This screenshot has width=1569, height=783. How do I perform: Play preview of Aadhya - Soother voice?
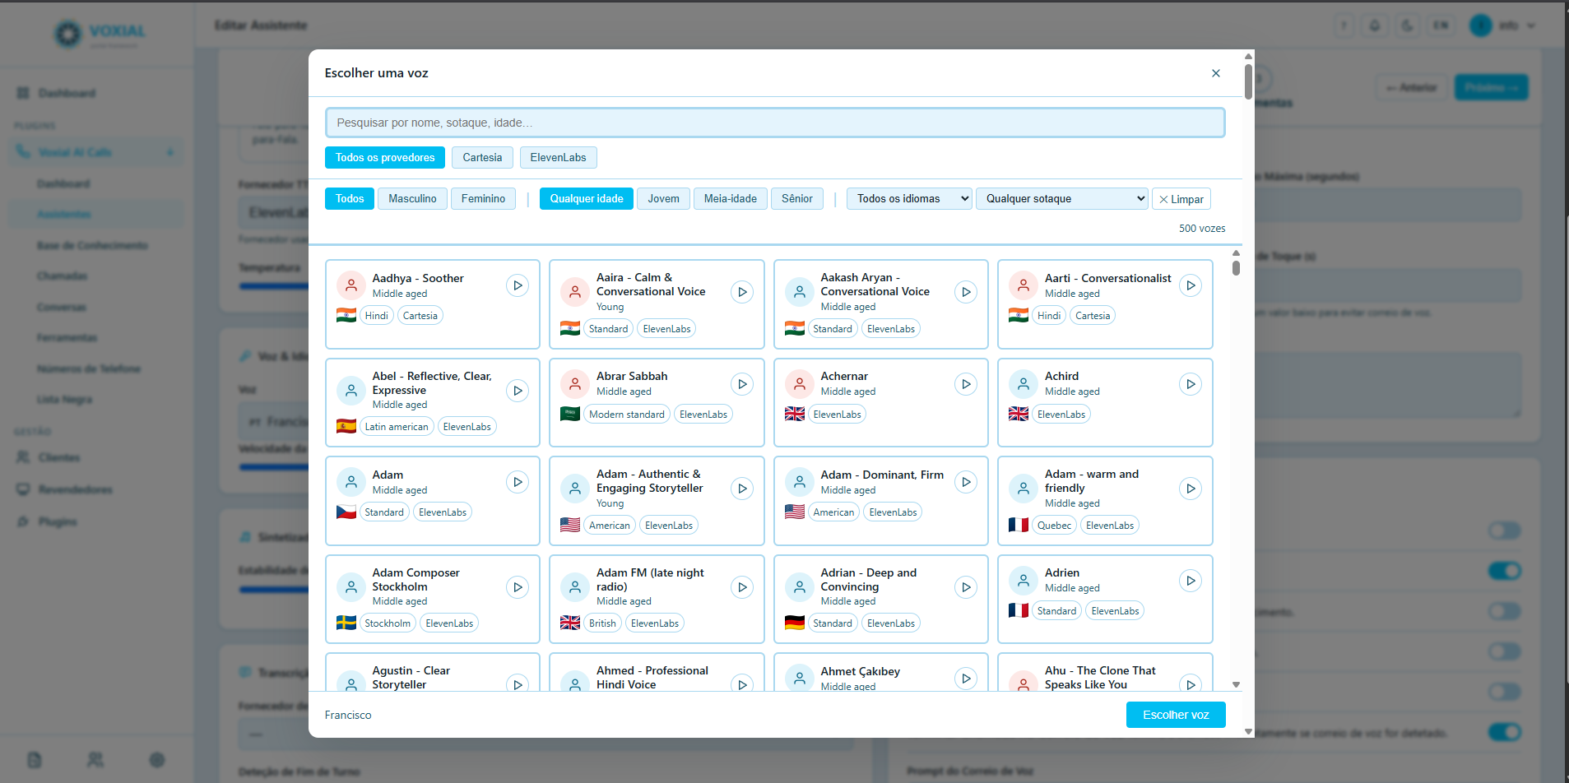click(518, 285)
